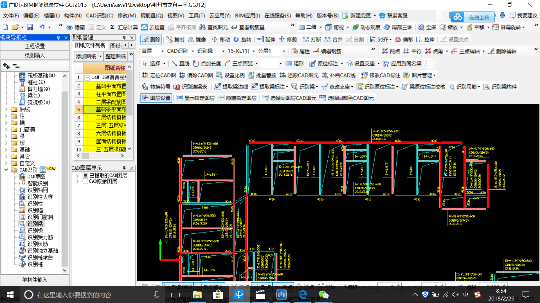Open the CAD识别 type dropdown
The image size is (540, 303).
click(x=193, y=51)
